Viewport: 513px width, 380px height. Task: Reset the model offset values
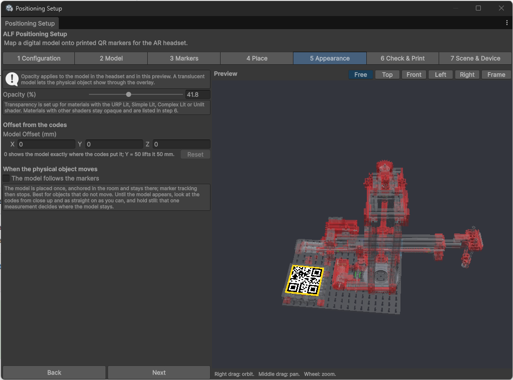(195, 154)
